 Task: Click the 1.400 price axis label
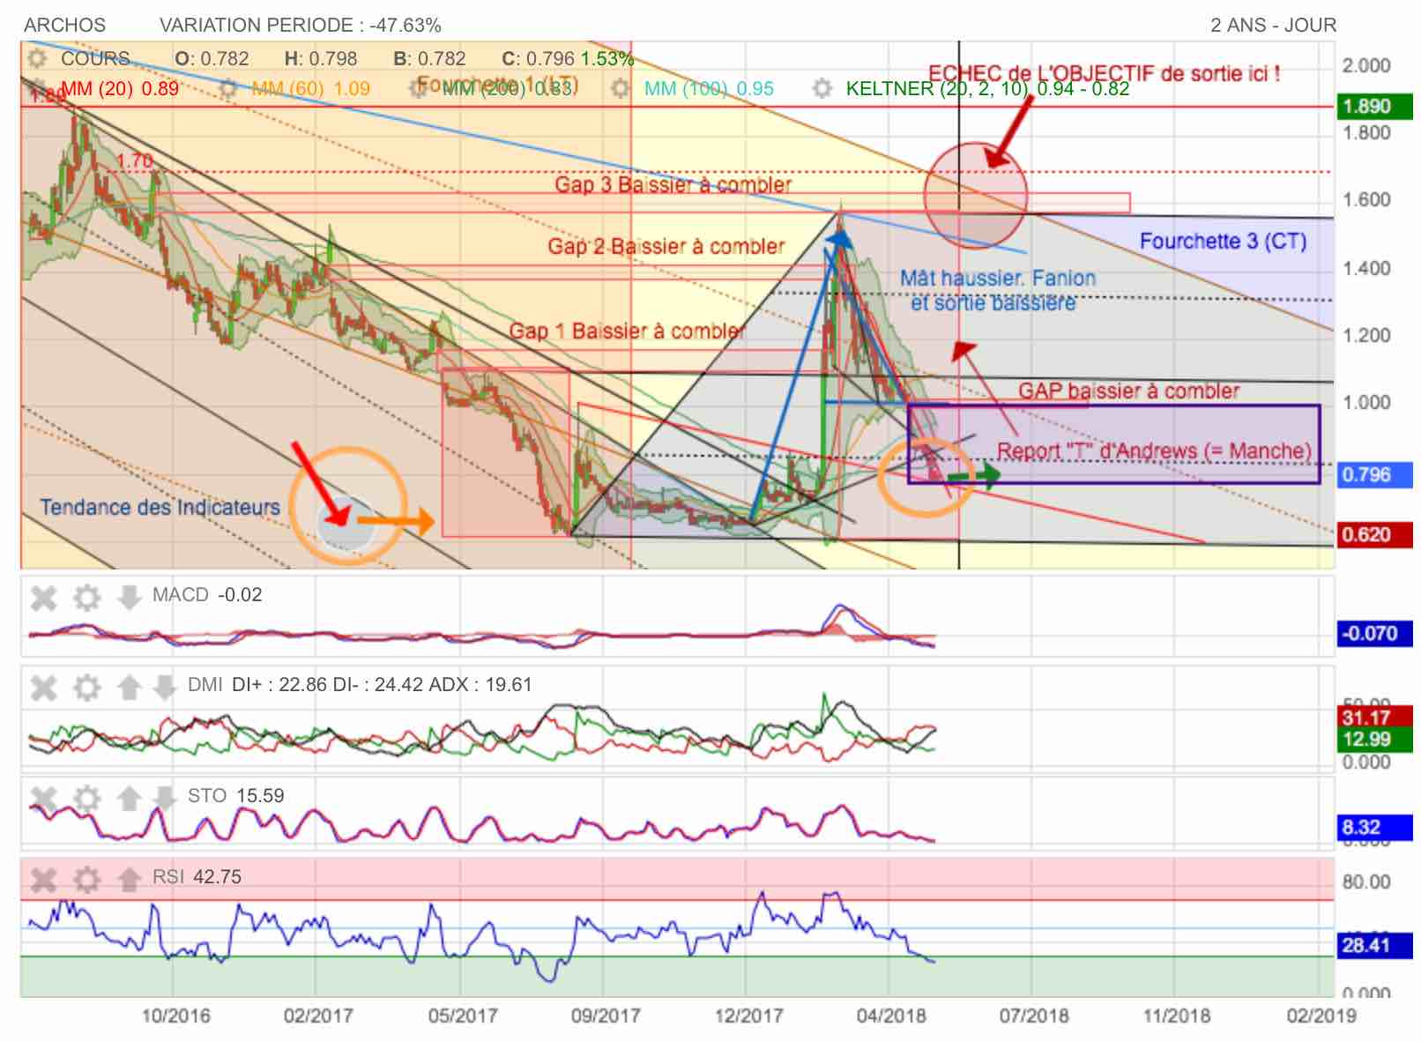pyautogui.click(x=1365, y=269)
